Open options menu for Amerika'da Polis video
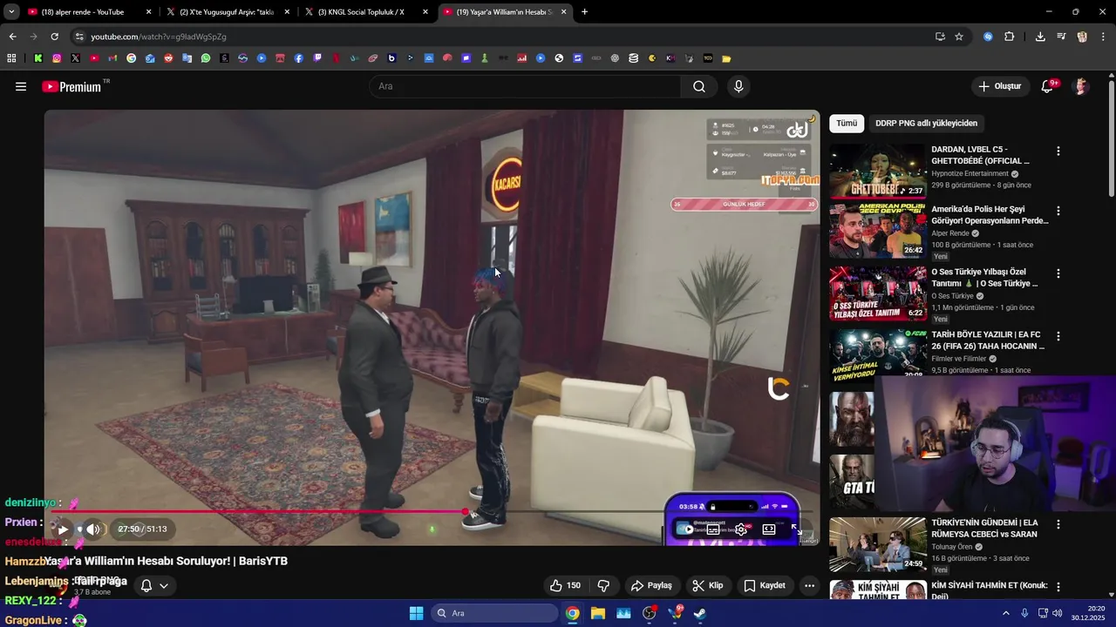 [x=1058, y=211]
